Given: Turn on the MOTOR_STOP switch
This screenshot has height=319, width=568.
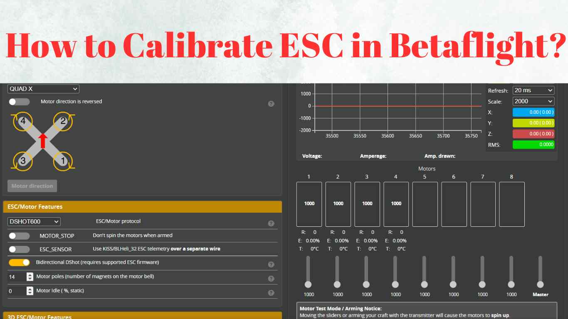Looking at the screenshot, I should [x=19, y=236].
